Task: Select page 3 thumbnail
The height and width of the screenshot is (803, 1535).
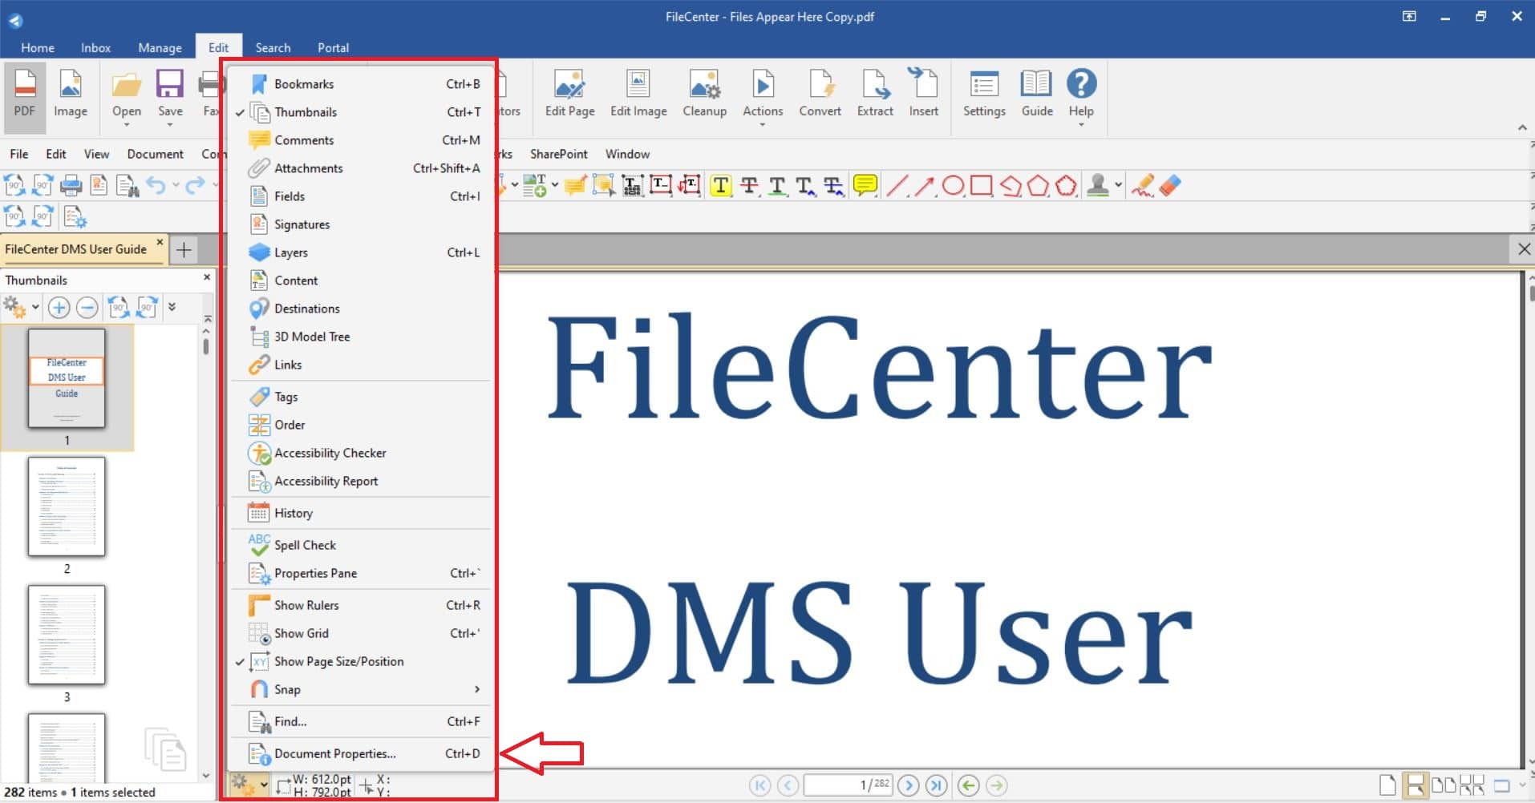Action: [x=67, y=635]
